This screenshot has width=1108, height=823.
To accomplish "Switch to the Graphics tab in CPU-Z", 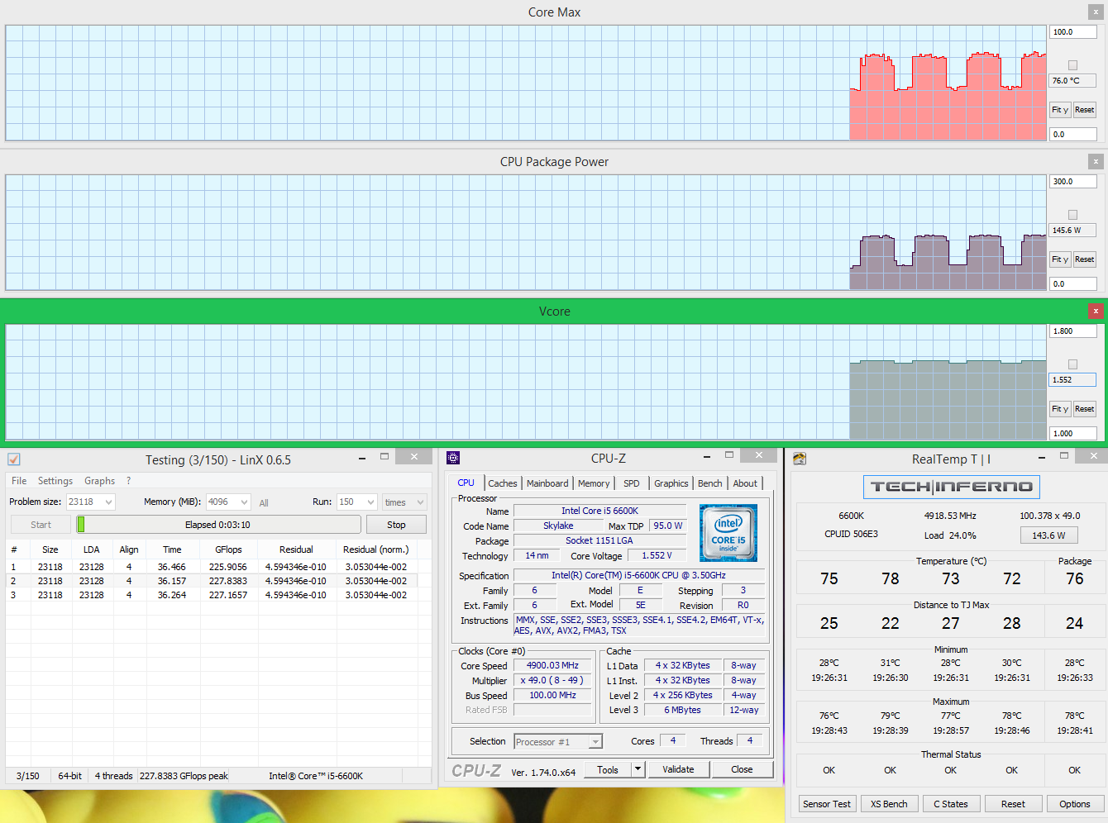I will pos(671,483).
